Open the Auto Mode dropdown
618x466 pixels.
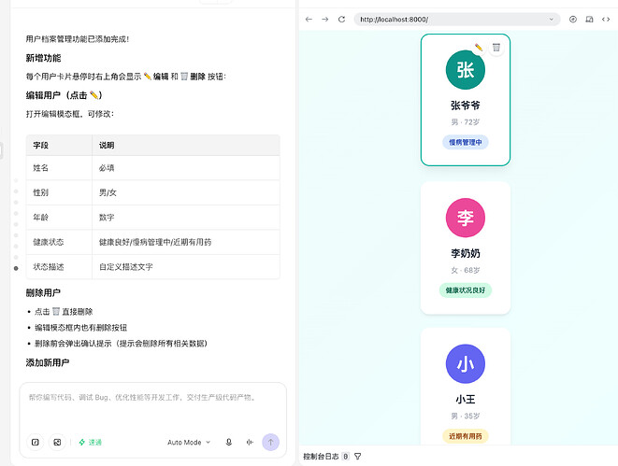189,442
